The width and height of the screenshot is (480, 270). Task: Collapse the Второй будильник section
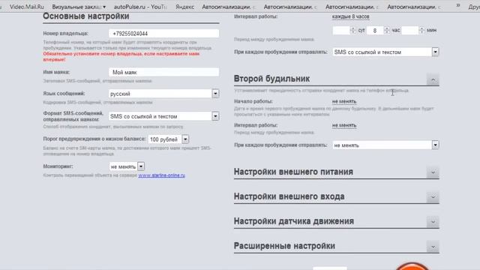(x=433, y=80)
